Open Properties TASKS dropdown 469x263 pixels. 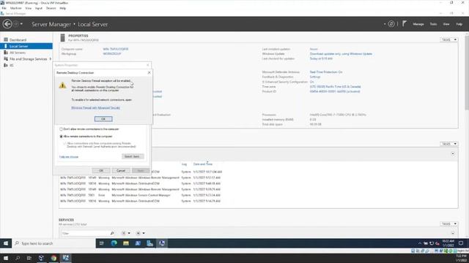pos(448,39)
